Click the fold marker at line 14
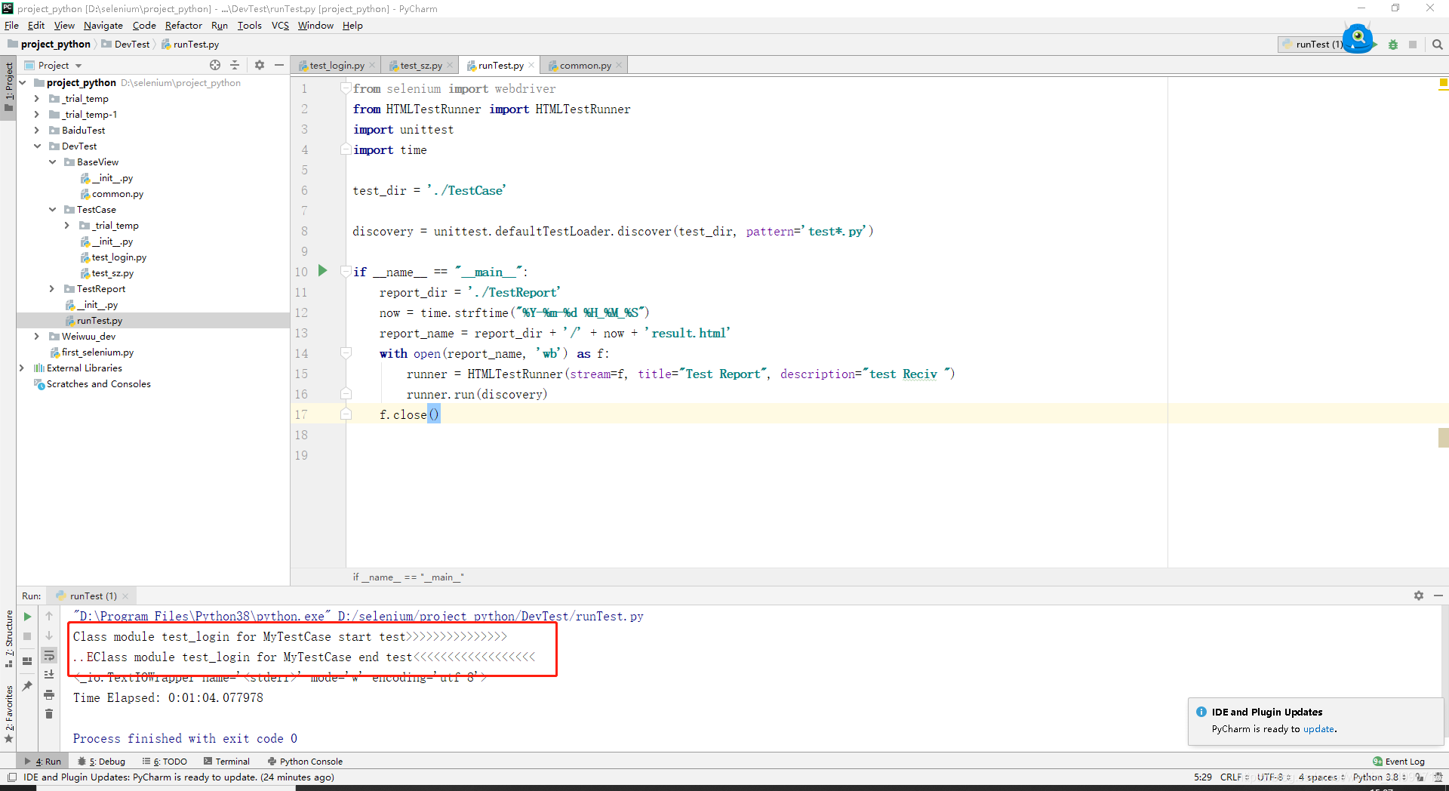Screen dimensions: 1449x791 point(346,352)
